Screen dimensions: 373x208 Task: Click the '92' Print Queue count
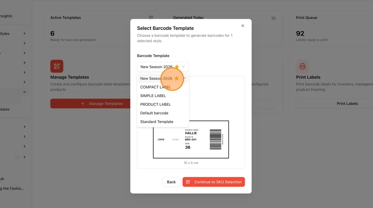[x=300, y=34]
